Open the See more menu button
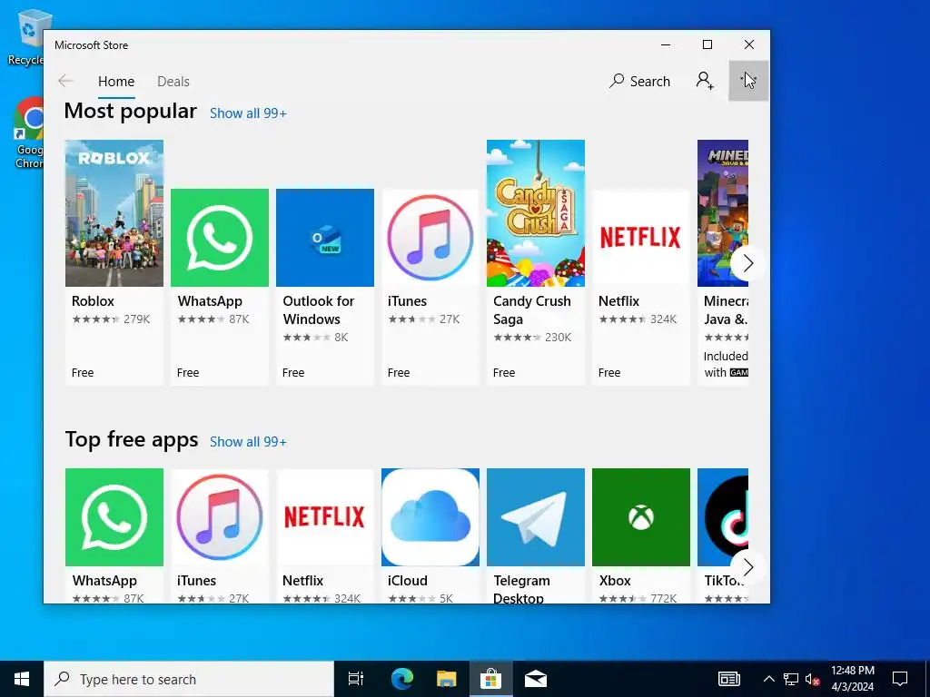Screen dimensions: 930x697 748,81
